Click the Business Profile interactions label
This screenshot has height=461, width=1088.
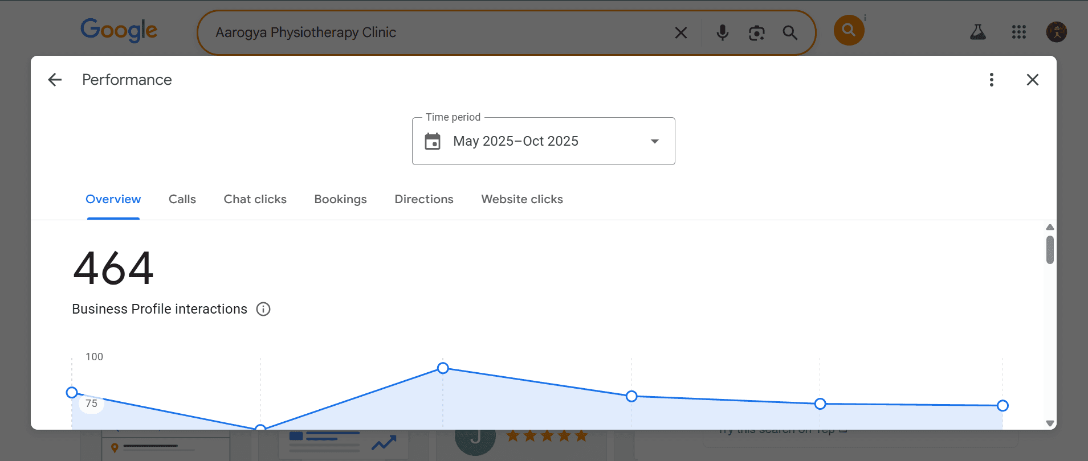click(x=160, y=309)
